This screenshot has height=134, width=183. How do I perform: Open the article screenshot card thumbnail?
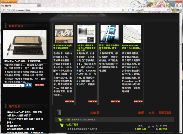tap(87, 34)
